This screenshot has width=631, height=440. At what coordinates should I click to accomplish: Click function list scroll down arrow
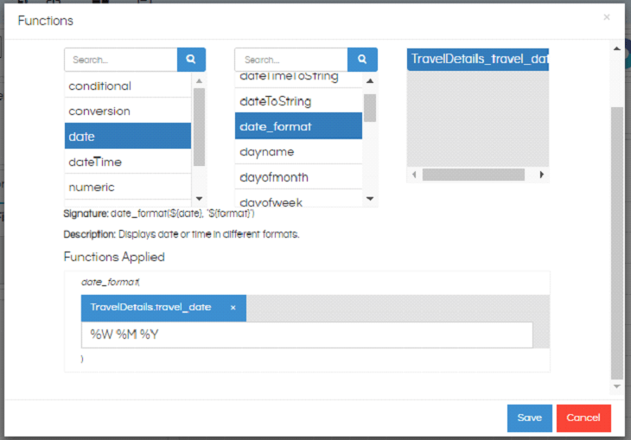(370, 199)
